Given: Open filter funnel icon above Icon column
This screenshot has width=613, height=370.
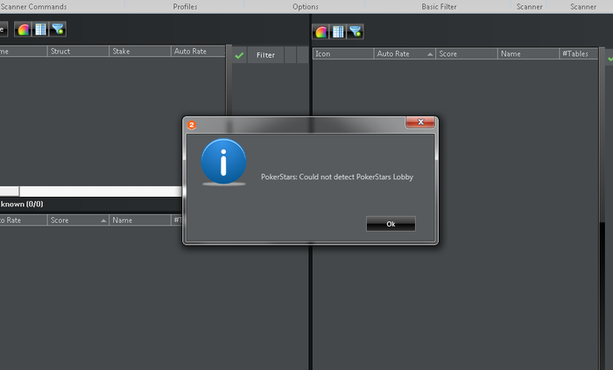Looking at the screenshot, I should 356,31.
